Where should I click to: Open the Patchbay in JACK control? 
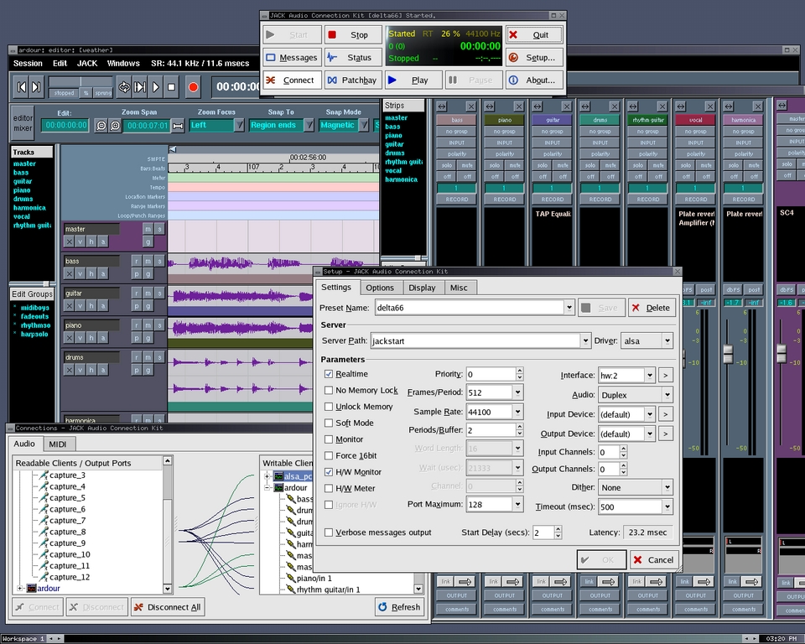tap(352, 80)
